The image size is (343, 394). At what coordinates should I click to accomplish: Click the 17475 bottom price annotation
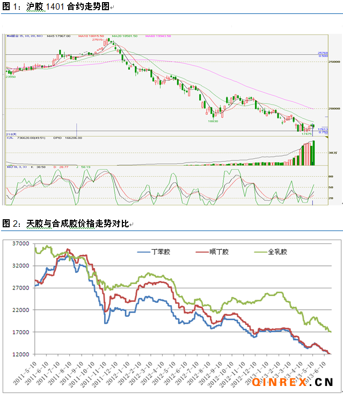(x=306, y=134)
